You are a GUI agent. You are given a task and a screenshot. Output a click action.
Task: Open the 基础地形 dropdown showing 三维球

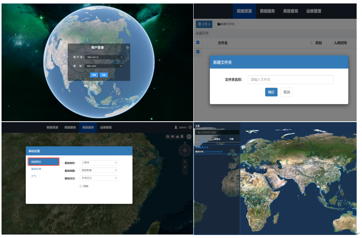(x=98, y=163)
